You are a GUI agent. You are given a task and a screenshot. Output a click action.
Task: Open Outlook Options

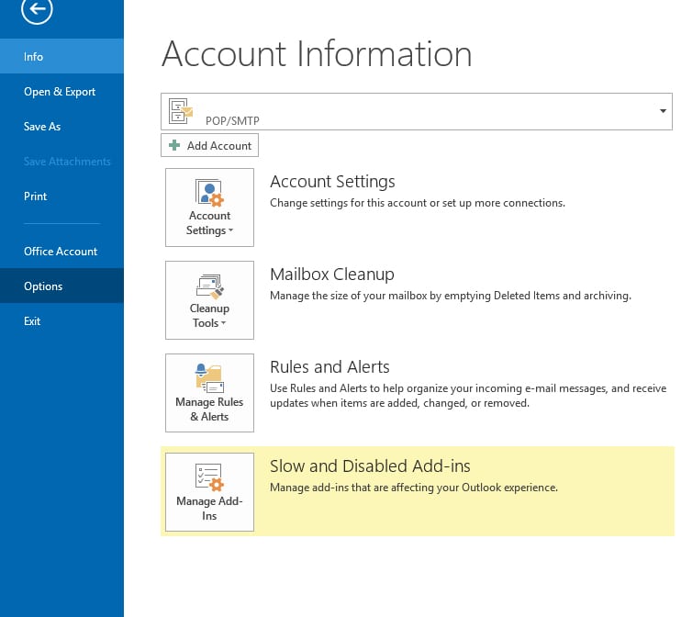click(43, 286)
